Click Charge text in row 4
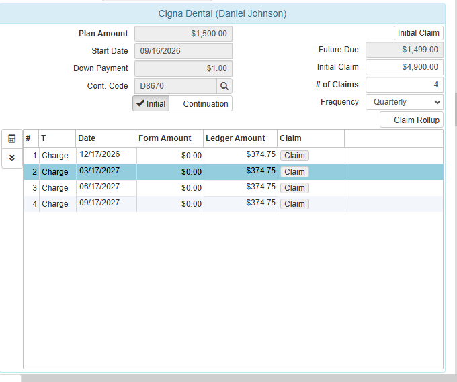 pyautogui.click(x=55, y=204)
